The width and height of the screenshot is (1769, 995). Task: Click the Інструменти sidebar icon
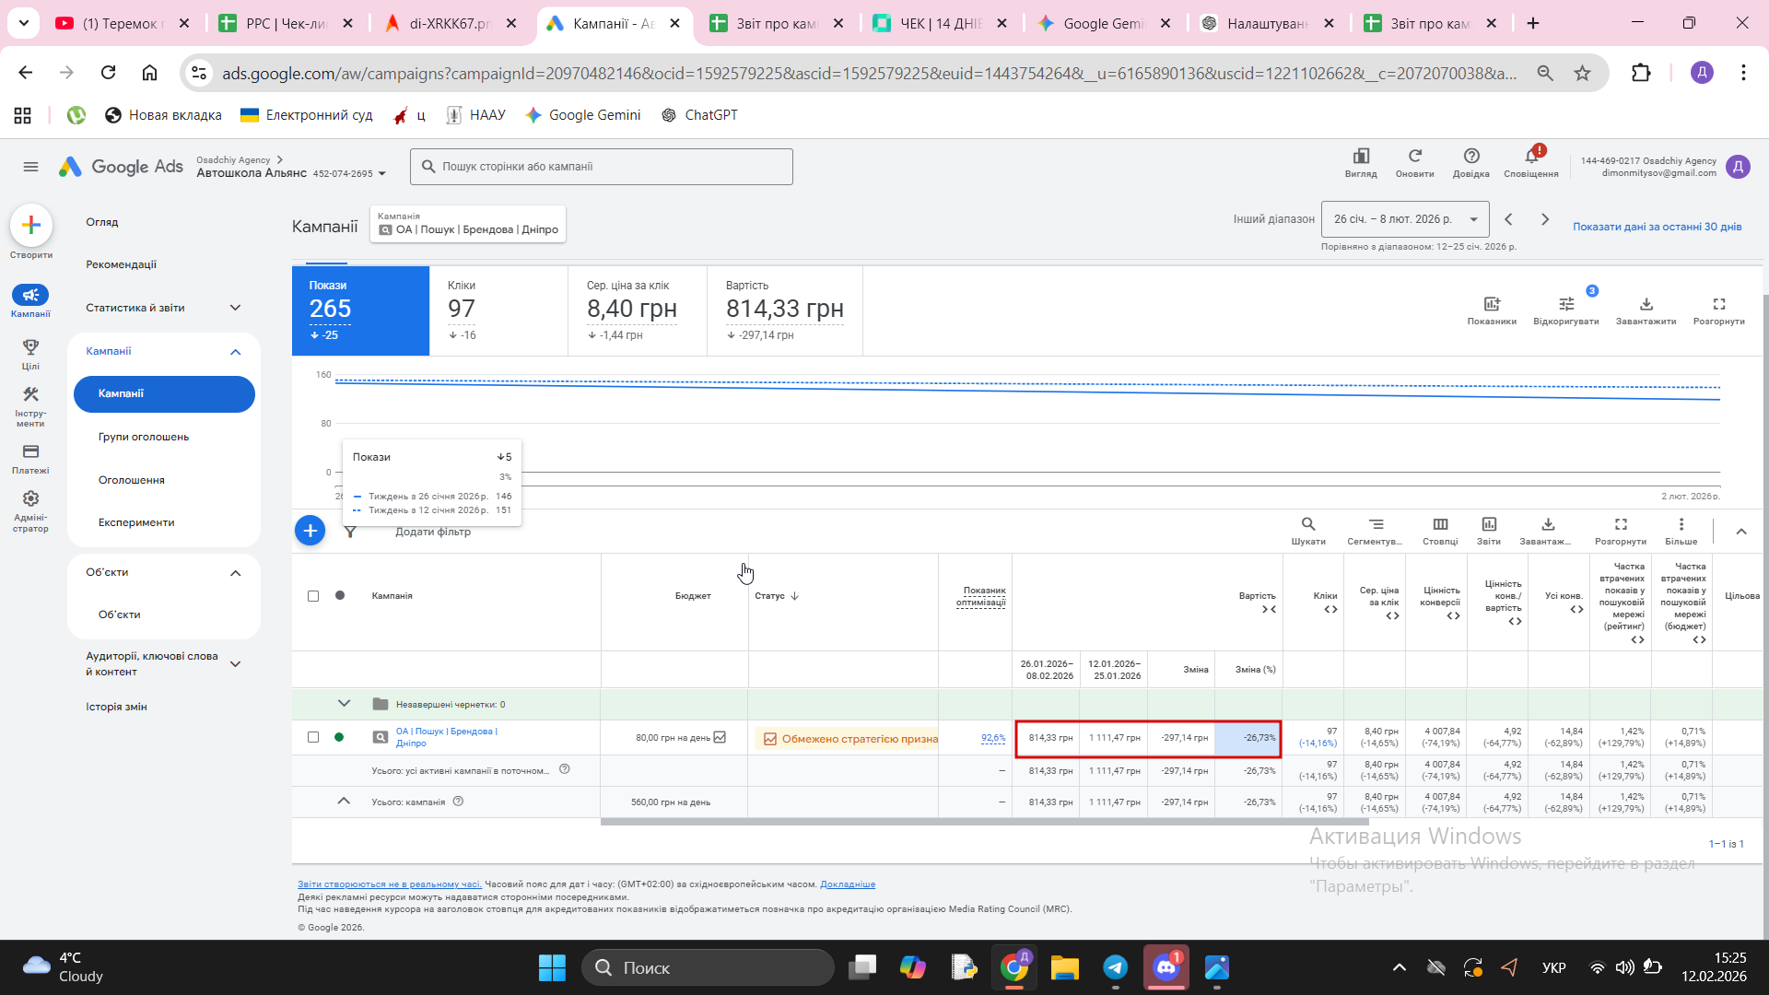30,394
